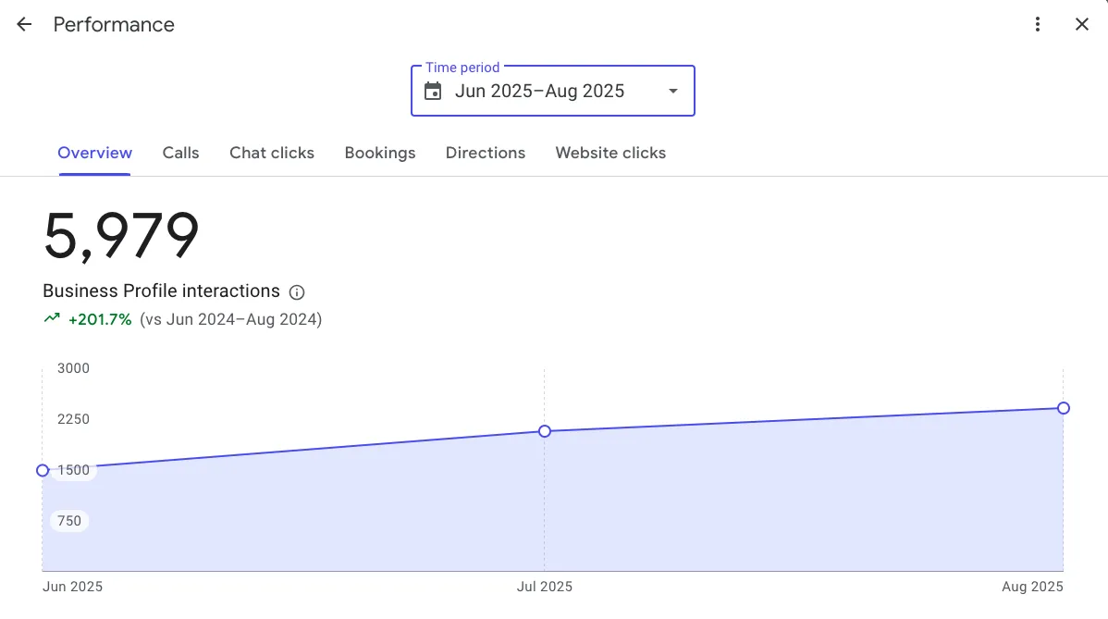The image size is (1108, 619).
Task: Click the calendar icon in Time period
Action: click(x=433, y=91)
